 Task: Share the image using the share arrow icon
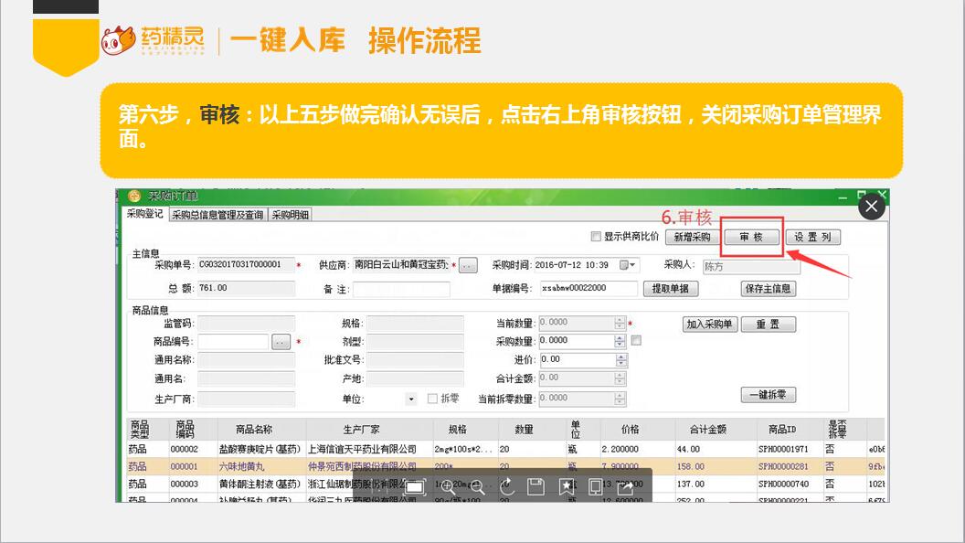pos(625,487)
